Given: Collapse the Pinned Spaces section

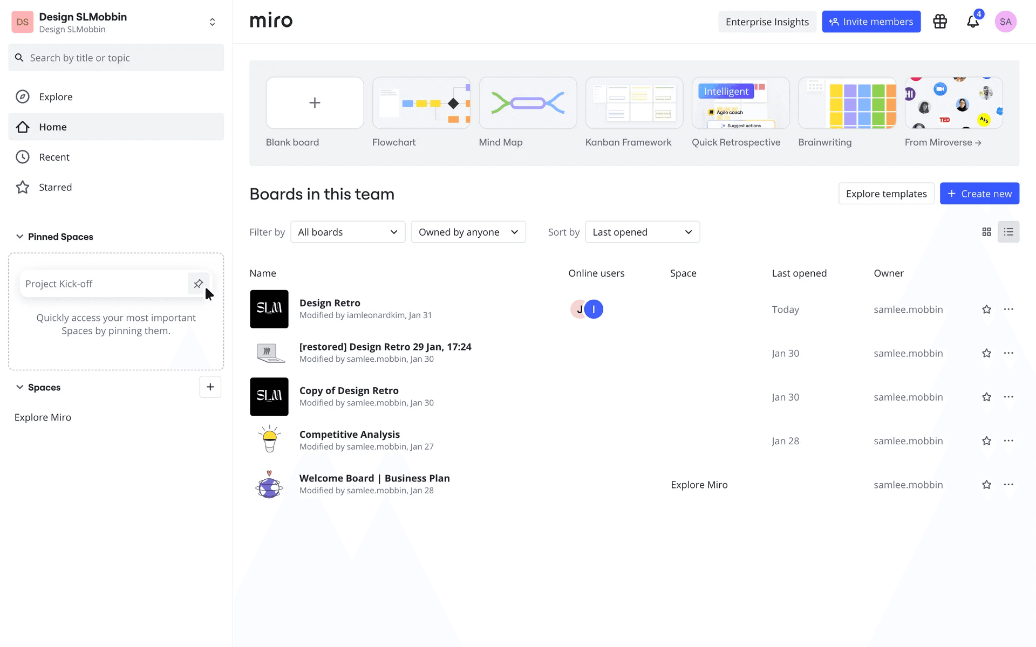Looking at the screenshot, I should point(20,237).
